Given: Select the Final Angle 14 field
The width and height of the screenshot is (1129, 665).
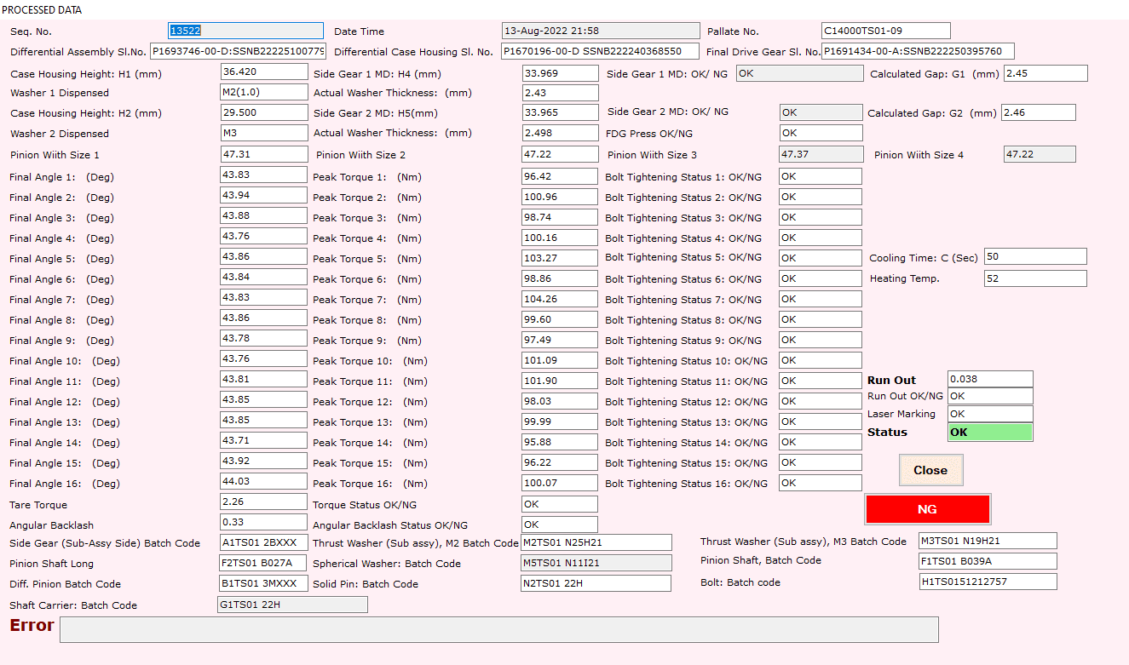Looking at the screenshot, I should click(x=263, y=440).
